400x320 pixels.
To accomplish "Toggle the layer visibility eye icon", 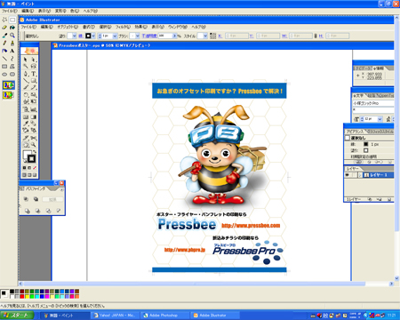I will pyautogui.click(x=347, y=175).
